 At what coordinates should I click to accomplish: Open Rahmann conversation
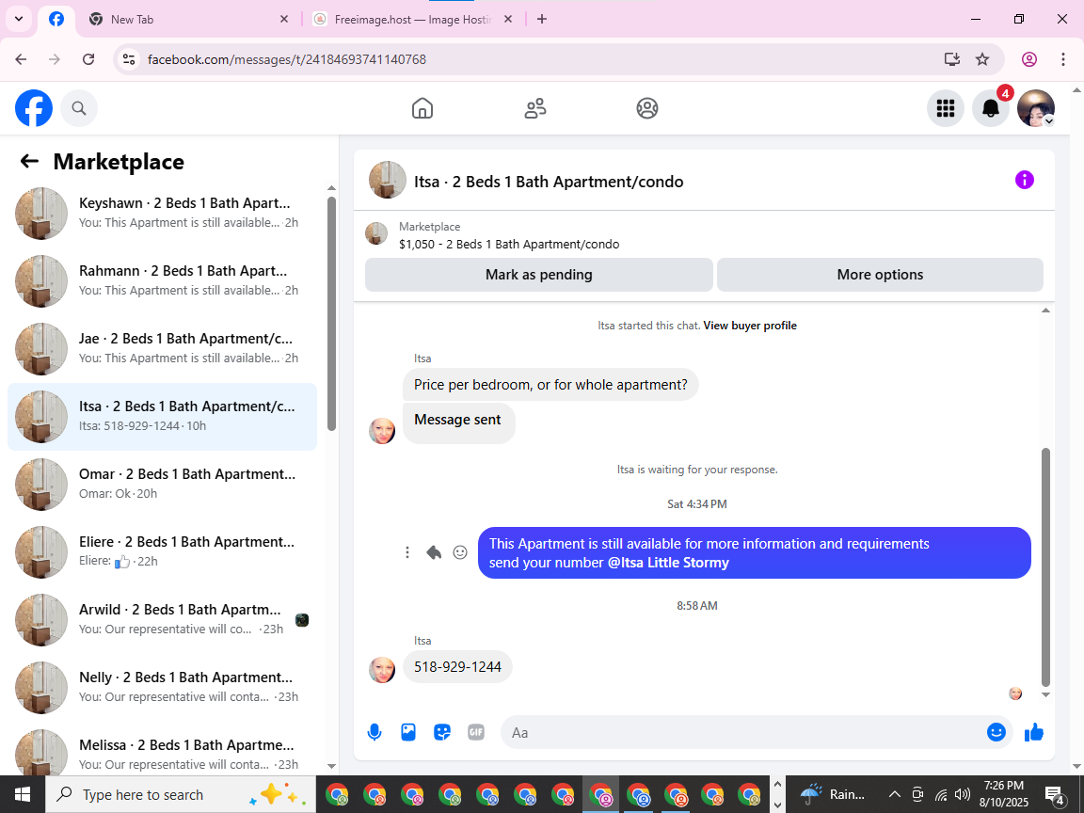(162, 280)
